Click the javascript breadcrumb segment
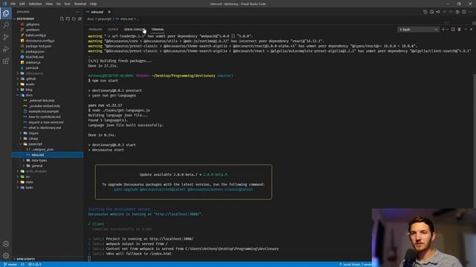Image resolution: width=476 pixels, height=267 pixels. 104,19
